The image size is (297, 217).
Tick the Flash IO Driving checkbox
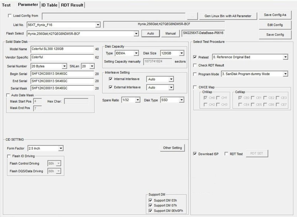pos(10,156)
